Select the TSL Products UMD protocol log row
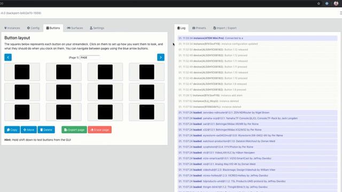Image resolution: width=342 pixels, height=192 pixels. point(258,181)
